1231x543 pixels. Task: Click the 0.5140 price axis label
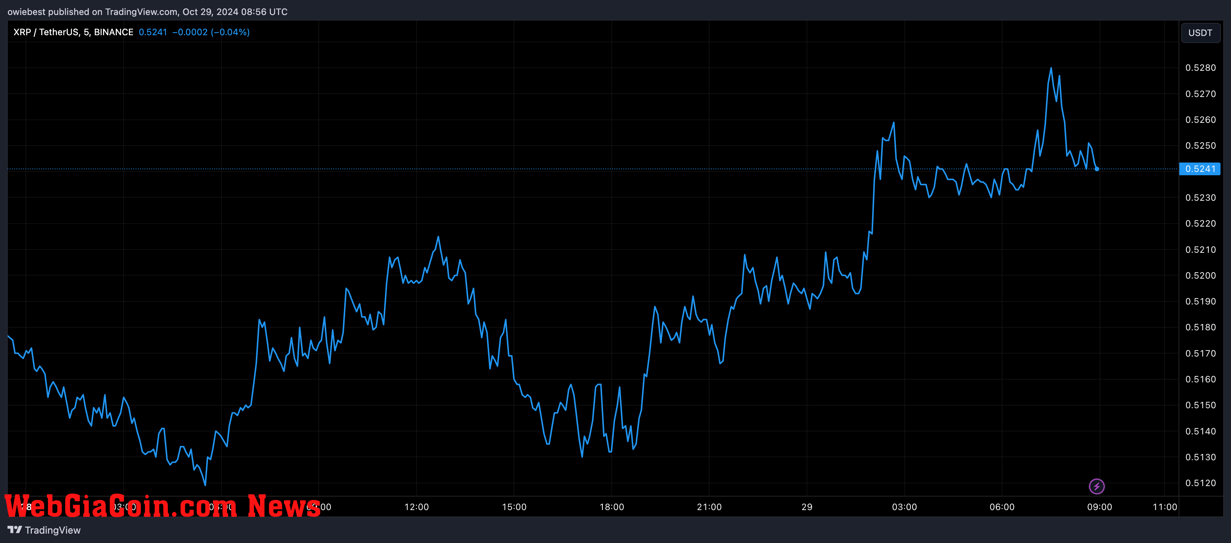point(1200,431)
